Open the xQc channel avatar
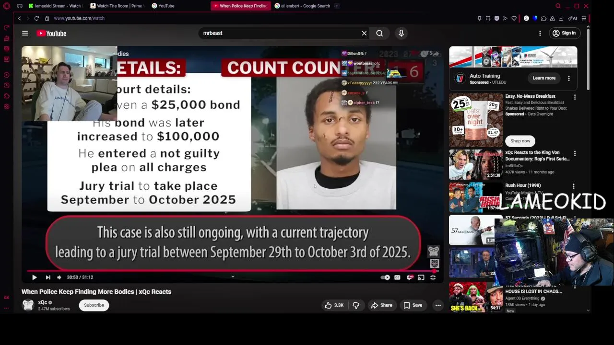The width and height of the screenshot is (614, 345). pyautogui.click(x=28, y=305)
